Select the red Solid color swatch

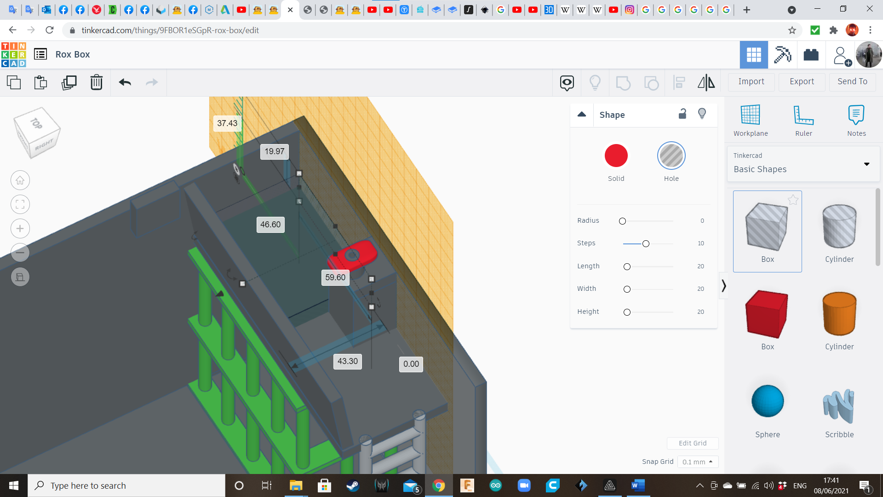(616, 156)
